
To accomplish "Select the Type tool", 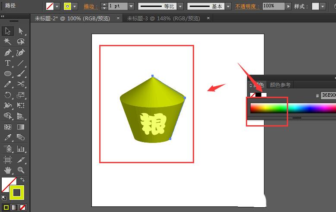I will 8,63.
